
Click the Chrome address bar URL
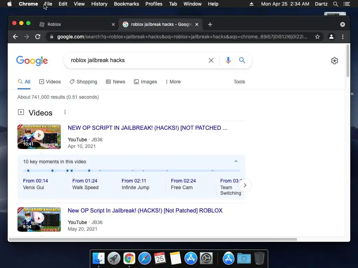coord(182,37)
